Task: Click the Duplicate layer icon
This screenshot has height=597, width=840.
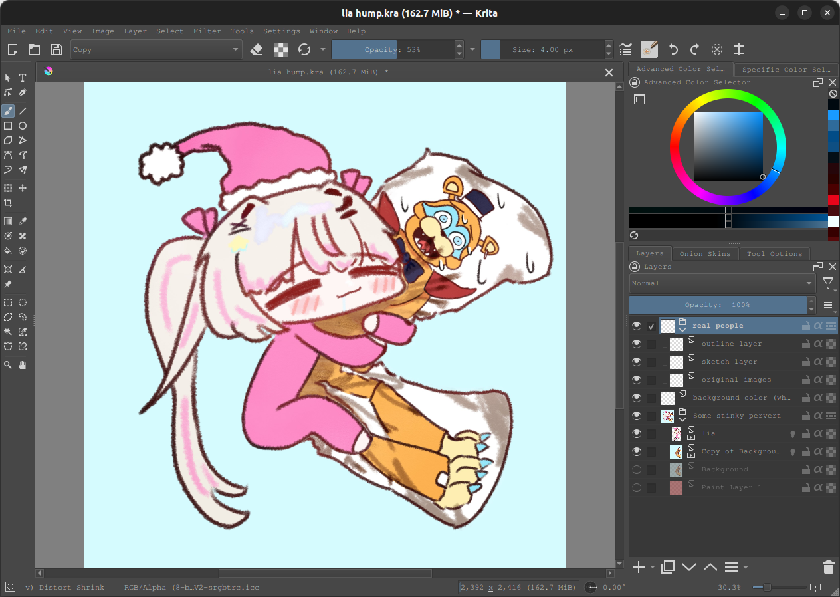Action: pyautogui.click(x=668, y=567)
